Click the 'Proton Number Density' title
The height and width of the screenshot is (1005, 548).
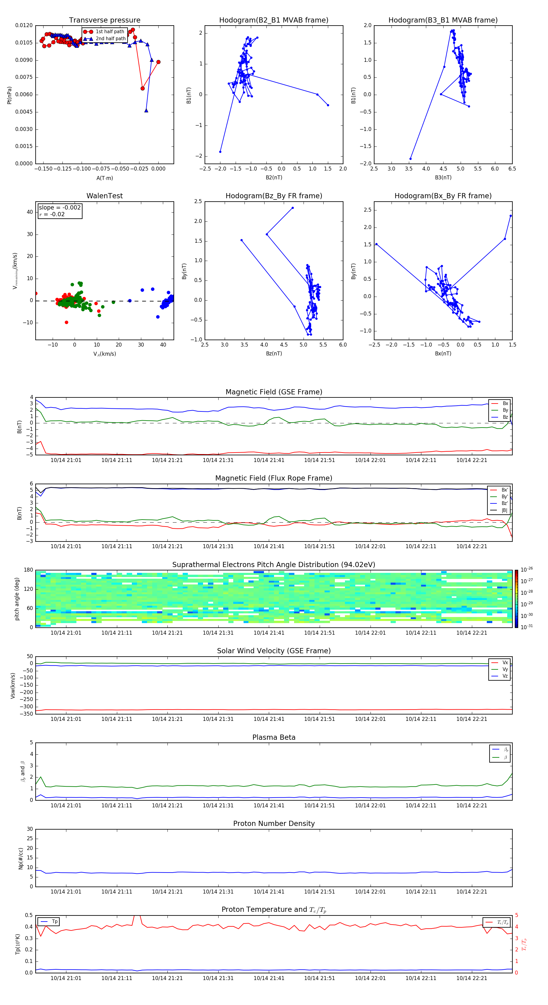point(274,823)
